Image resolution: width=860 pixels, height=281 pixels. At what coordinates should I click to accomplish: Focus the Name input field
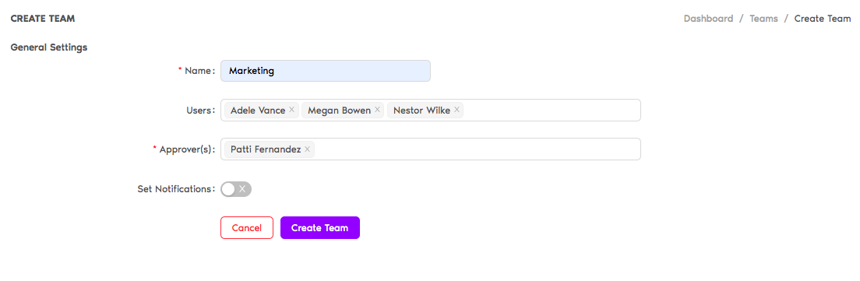pos(326,71)
